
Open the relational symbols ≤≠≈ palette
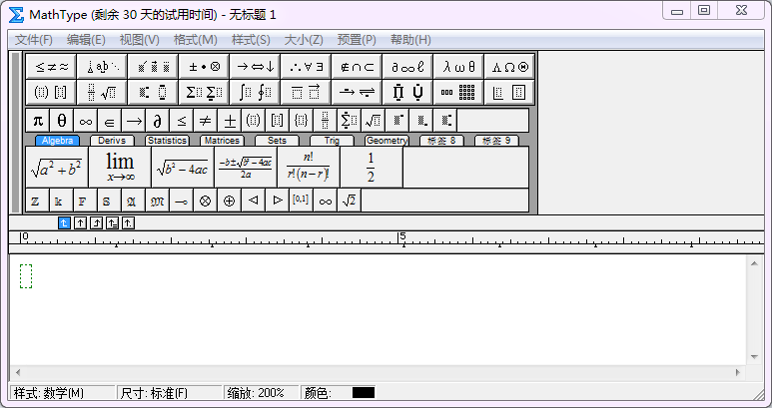(x=51, y=67)
